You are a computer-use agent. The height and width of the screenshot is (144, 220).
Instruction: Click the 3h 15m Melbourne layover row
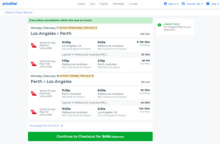[106, 54]
